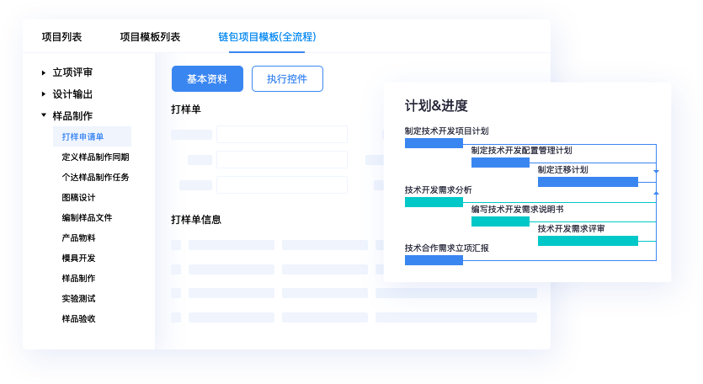Select the teal 技术开发需求评审 task bar
This screenshot has width=703, height=384.
pyautogui.click(x=588, y=241)
